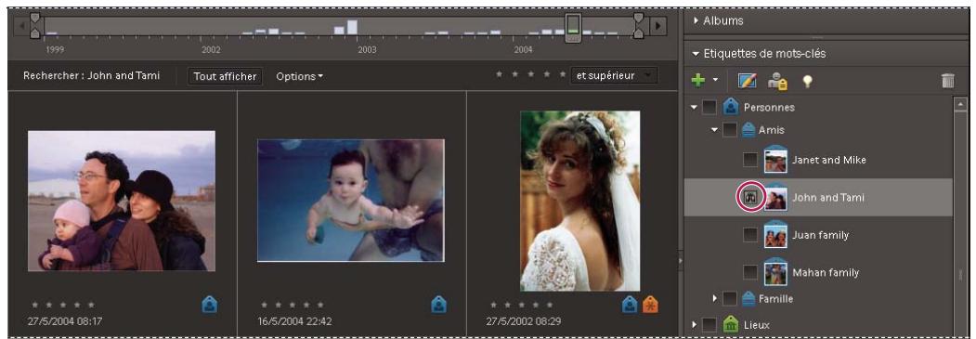Click fifth star under the 16/5/2004 photo
Image resolution: width=976 pixels, height=339 pixels.
point(320,305)
